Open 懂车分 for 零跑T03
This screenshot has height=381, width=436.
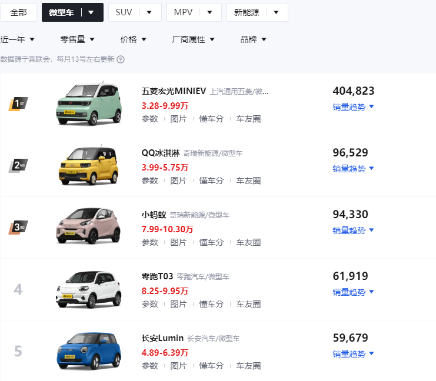(x=211, y=304)
